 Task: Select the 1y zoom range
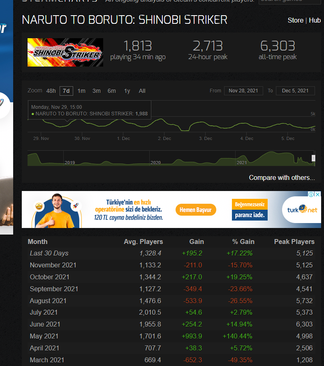(x=127, y=91)
